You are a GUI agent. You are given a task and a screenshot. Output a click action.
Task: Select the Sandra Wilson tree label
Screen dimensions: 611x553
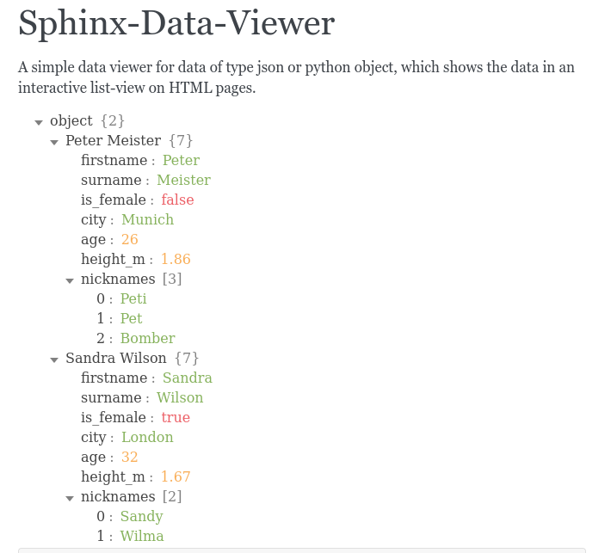pos(115,358)
